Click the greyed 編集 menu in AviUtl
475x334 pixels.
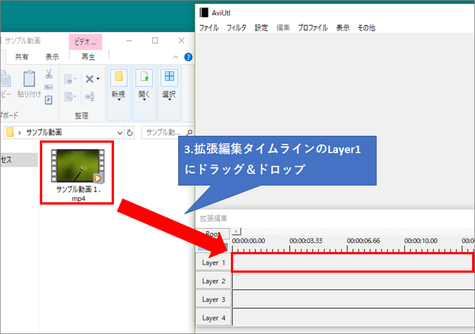[x=283, y=28]
